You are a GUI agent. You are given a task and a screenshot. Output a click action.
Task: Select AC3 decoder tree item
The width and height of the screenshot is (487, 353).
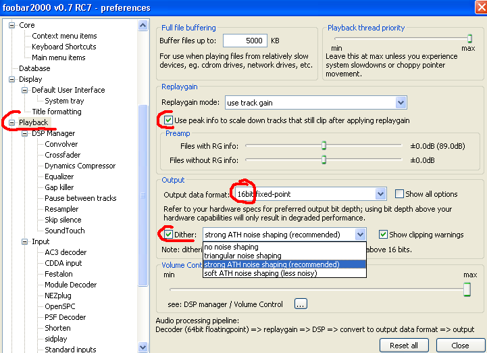coord(66,252)
